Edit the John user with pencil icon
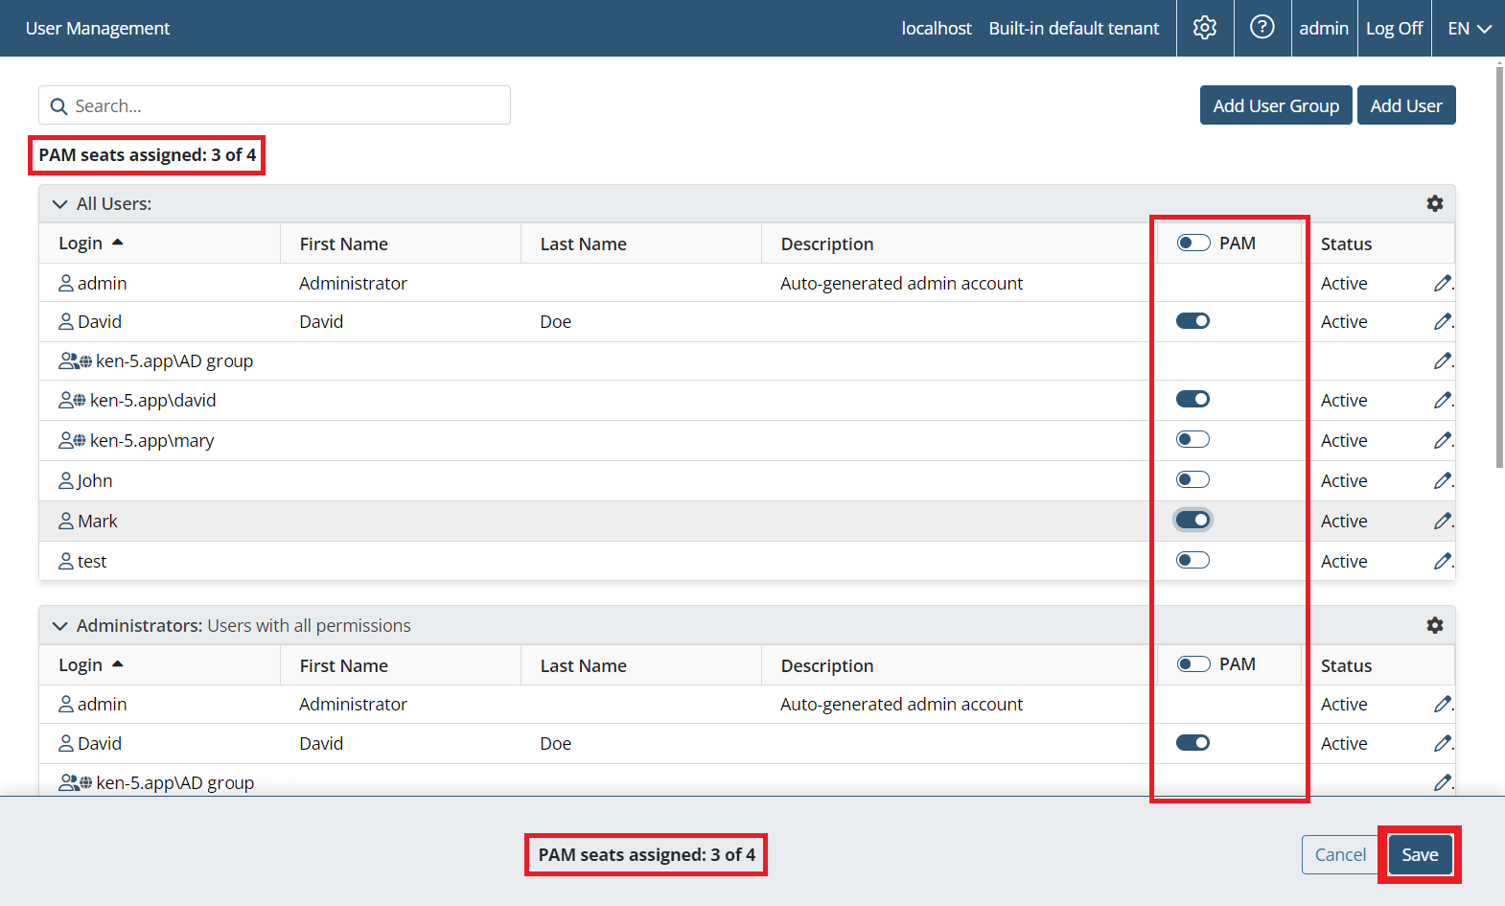Viewport: 1505px width, 906px height. tap(1442, 480)
